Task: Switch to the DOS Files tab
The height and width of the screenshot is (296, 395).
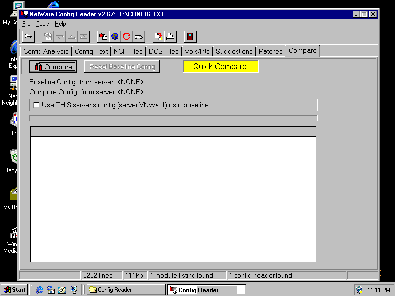Action: click(163, 51)
